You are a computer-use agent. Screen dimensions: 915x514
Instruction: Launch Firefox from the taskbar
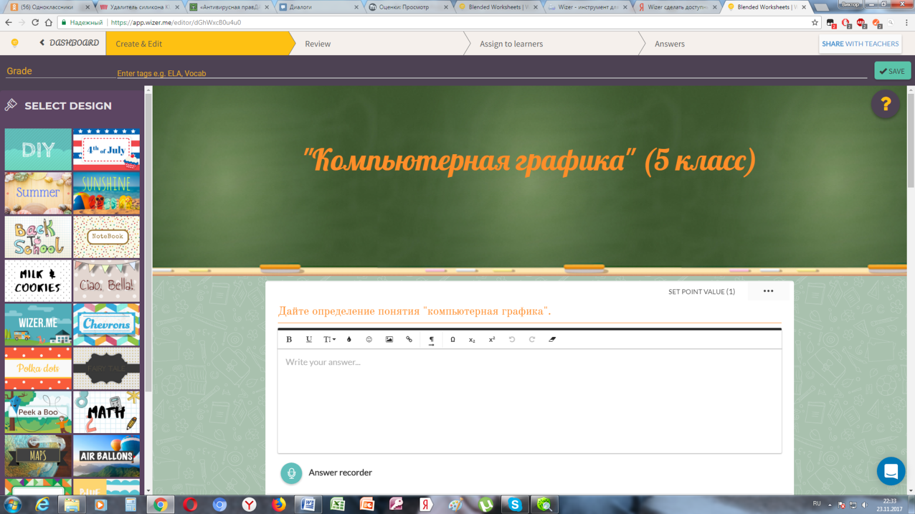pos(279,504)
